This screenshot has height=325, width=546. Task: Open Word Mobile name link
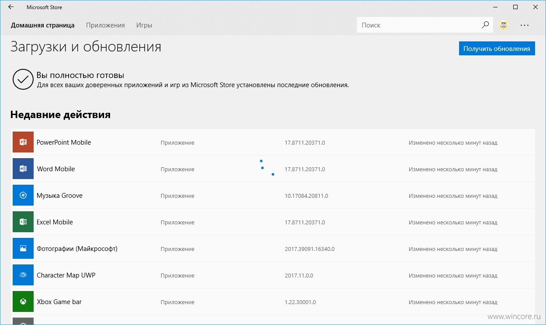[x=56, y=169]
